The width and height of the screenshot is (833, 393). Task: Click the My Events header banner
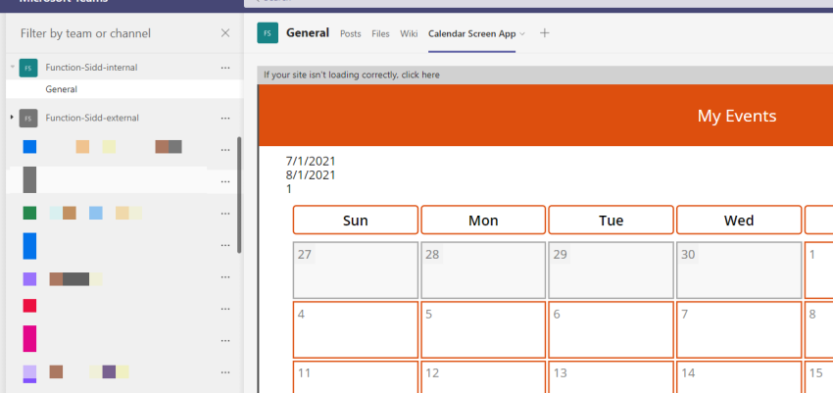click(x=546, y=116)
